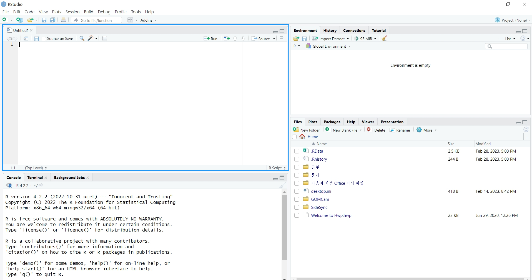The height and width of the screenshot is (280, 532).
Task: Show document outline icon
Action: [x=282, y=38]
